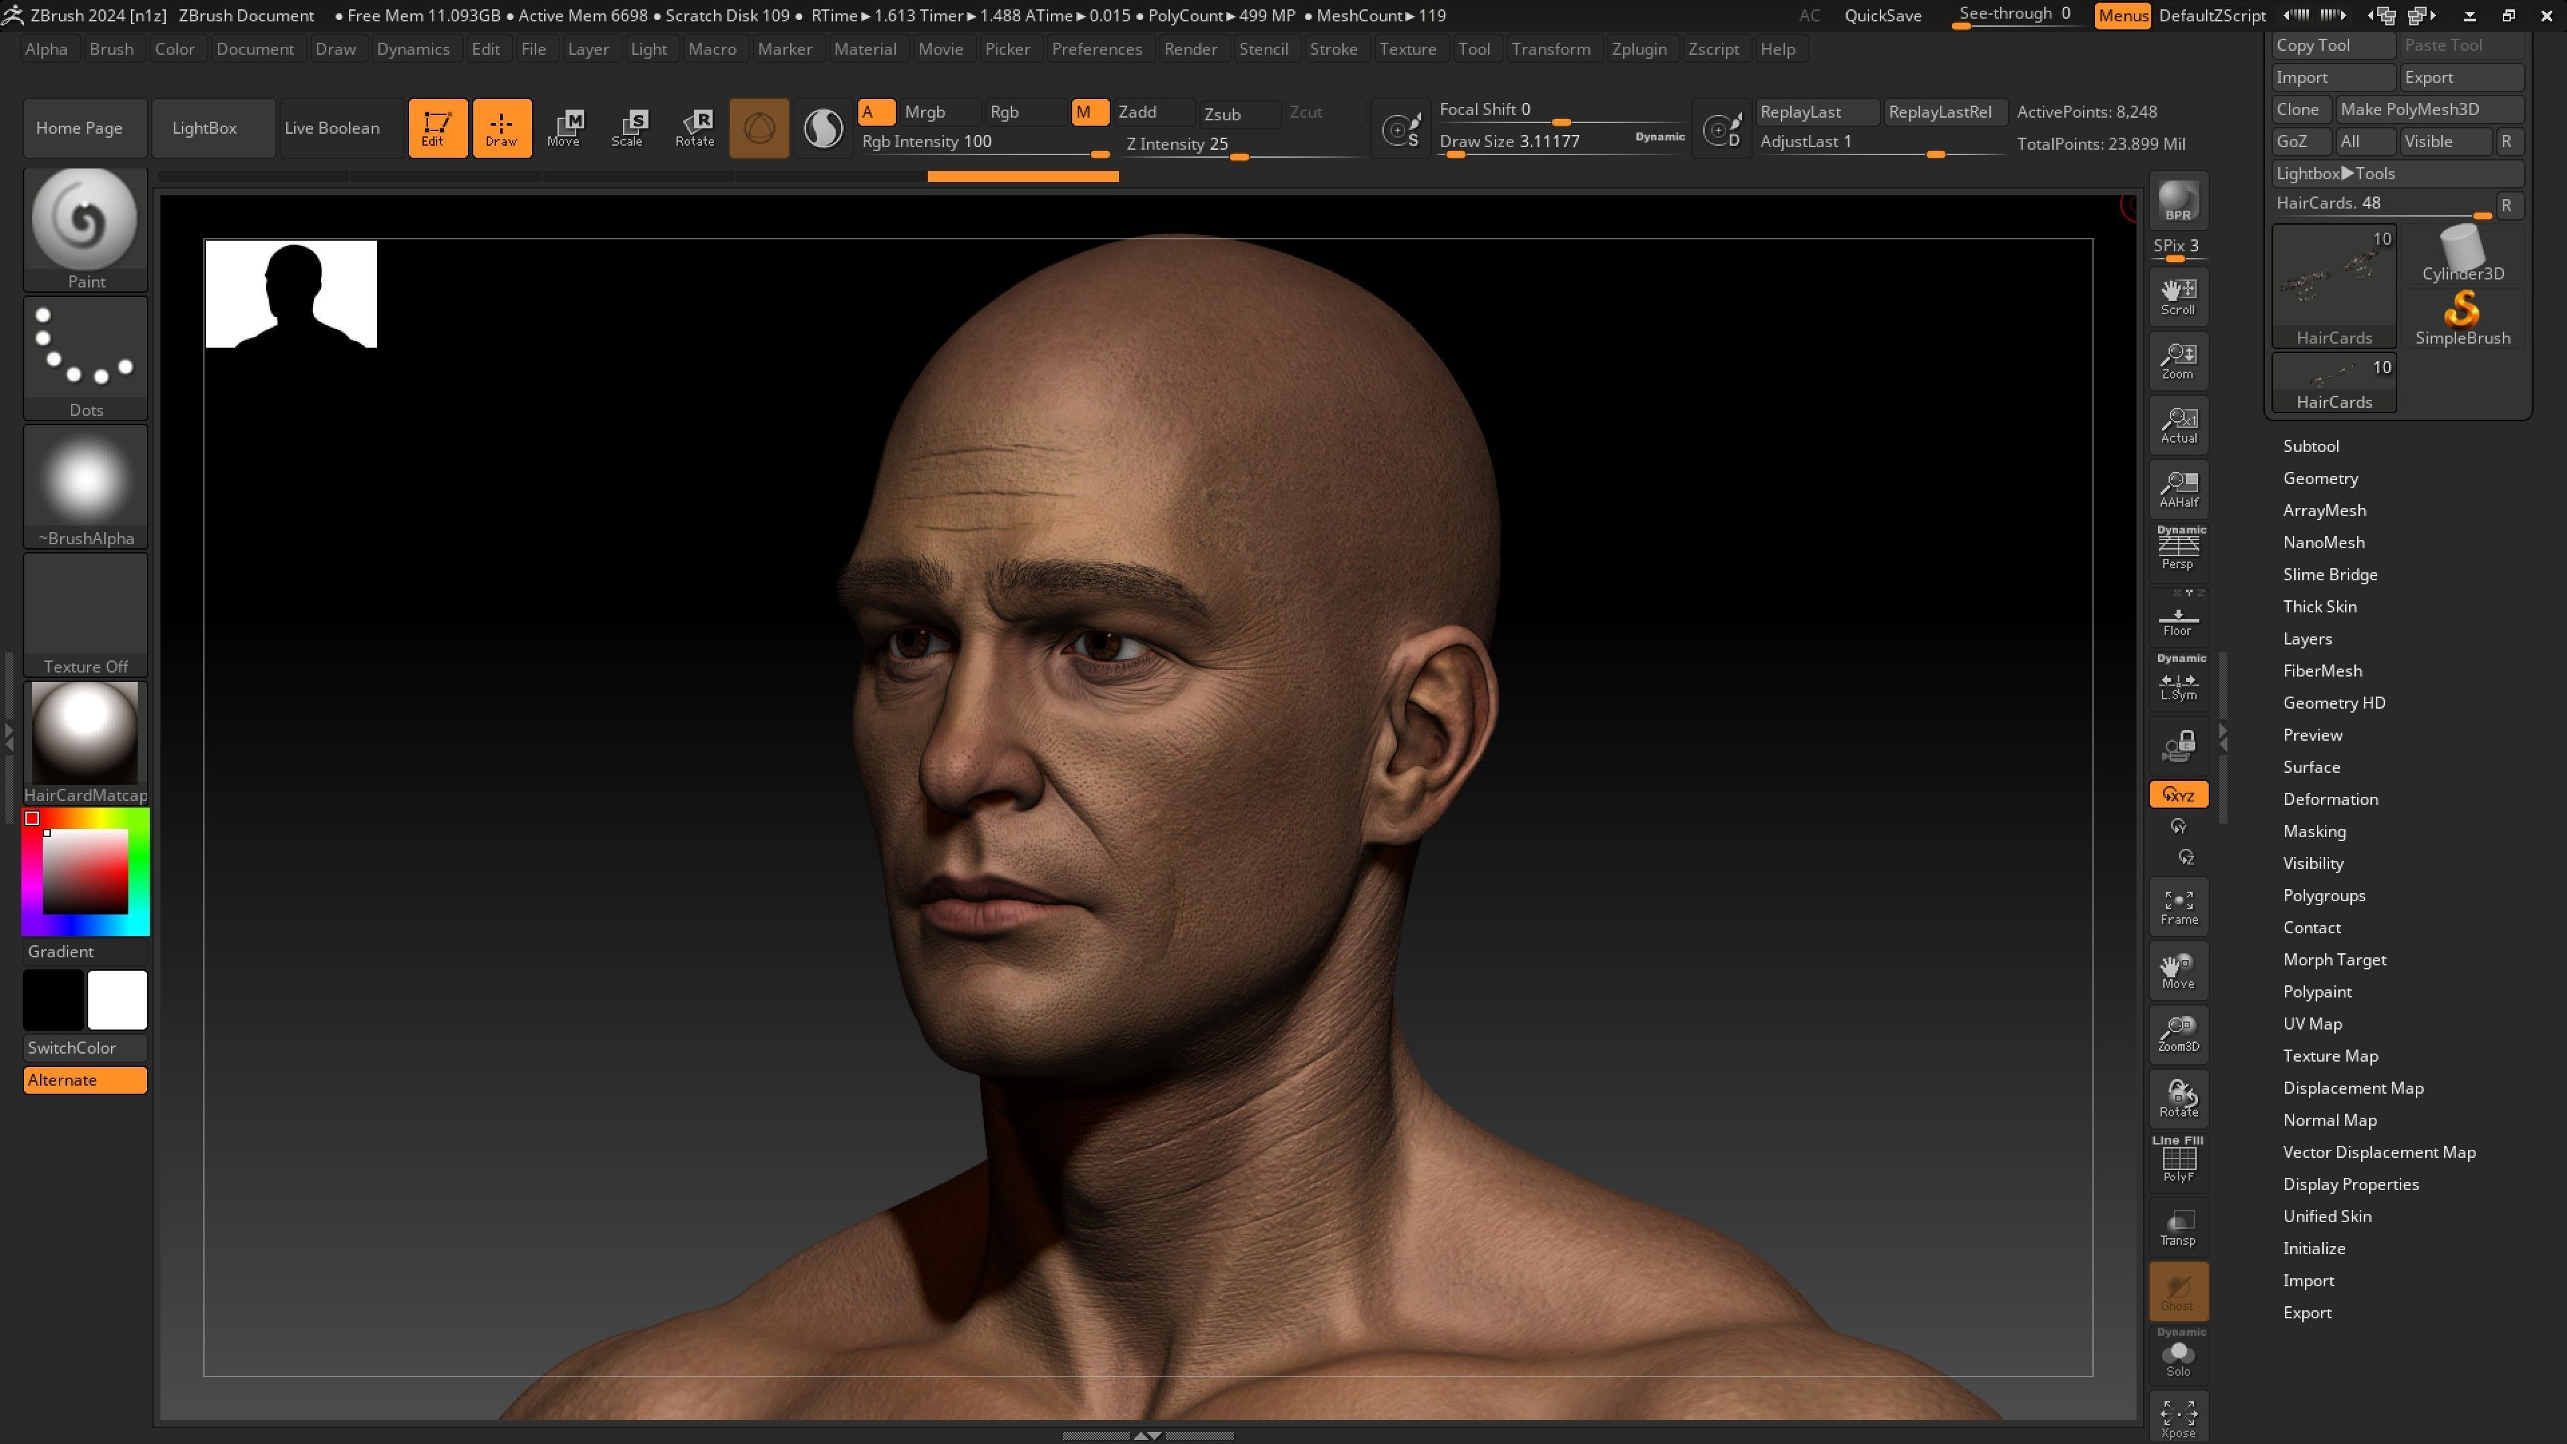Expand the Geometry section
The height and width of the screenshot is (1444, 2567).
tap(2321, 479)
